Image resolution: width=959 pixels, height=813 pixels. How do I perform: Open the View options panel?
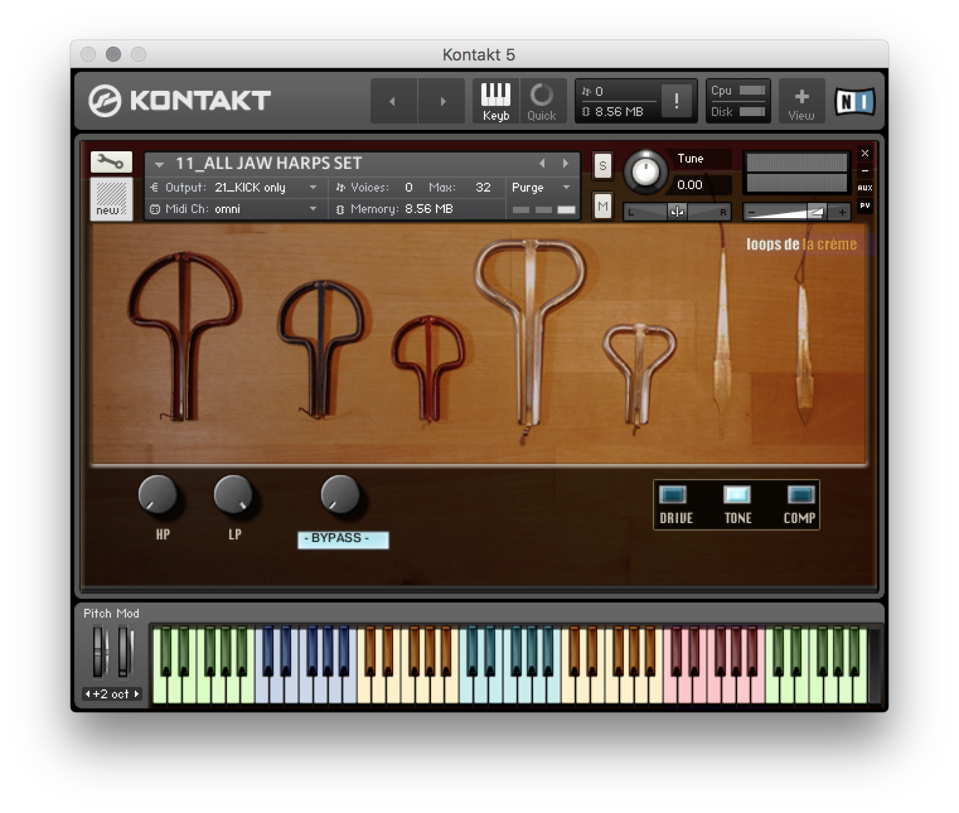coord(801,100)
